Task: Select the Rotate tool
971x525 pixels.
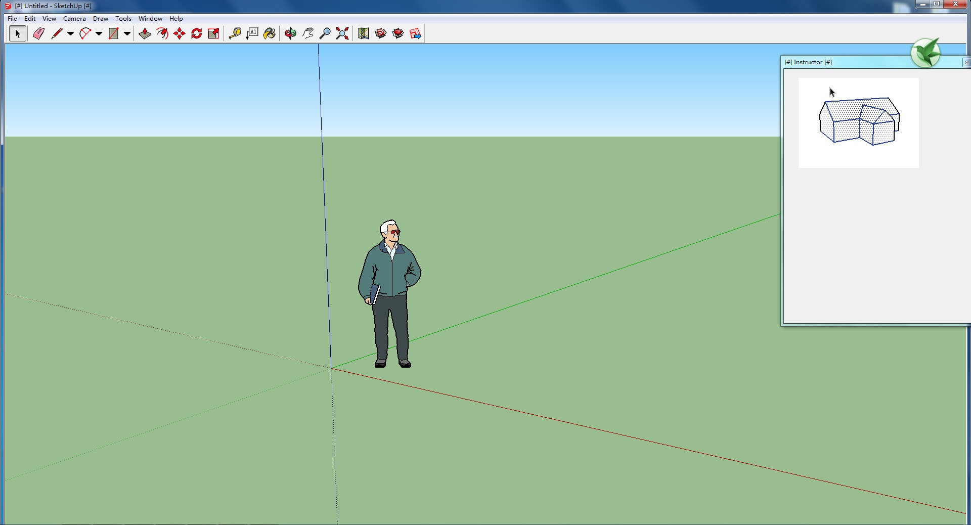Action: 197,34
